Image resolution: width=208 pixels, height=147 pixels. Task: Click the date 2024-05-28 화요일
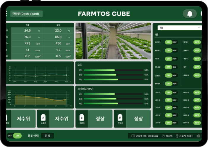pyautogui.click(x=147, y=136)
